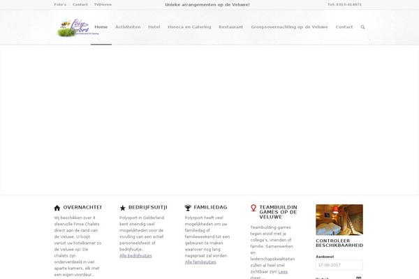Click 'Unieke arrangementen op de Veluwe!' text

click(207, 5)
